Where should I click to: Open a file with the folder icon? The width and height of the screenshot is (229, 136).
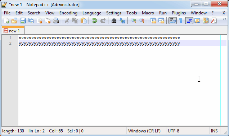(x=14, y=21)
